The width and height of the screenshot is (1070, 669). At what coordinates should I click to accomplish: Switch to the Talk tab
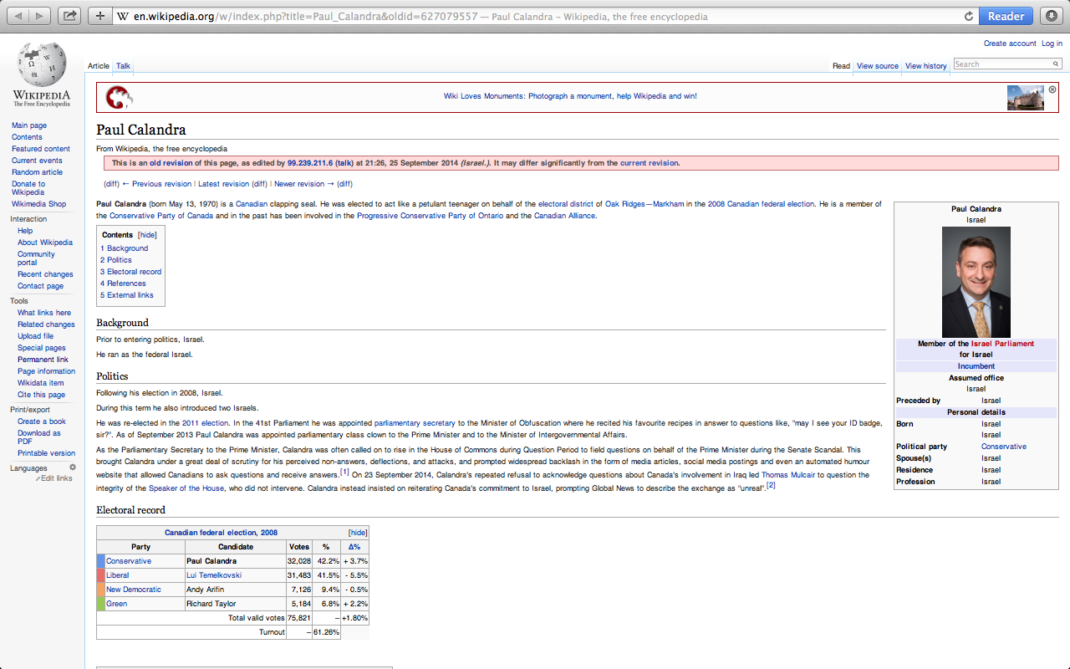123,66
